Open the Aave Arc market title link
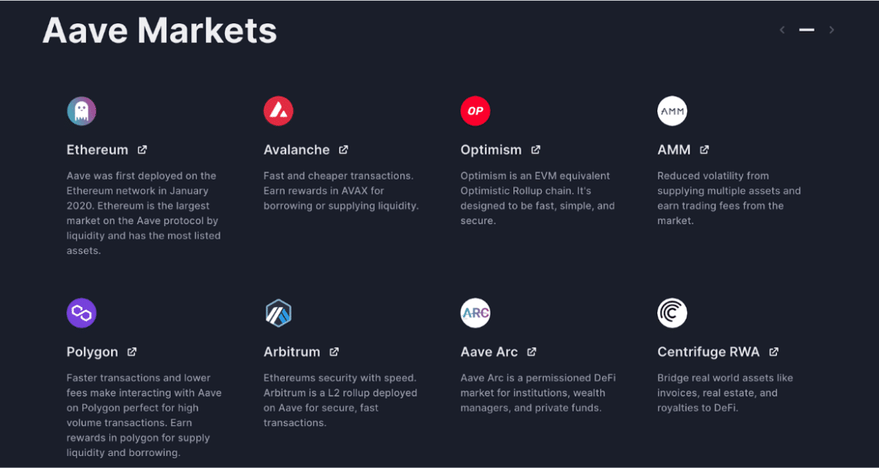 tap(489, 352)
